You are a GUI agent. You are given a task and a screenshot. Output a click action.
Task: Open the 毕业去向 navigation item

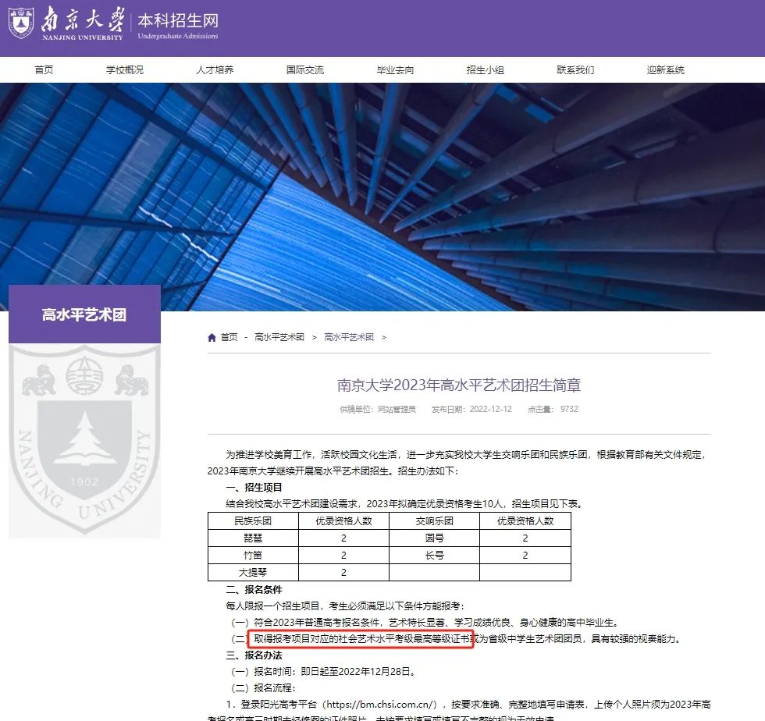395,69
